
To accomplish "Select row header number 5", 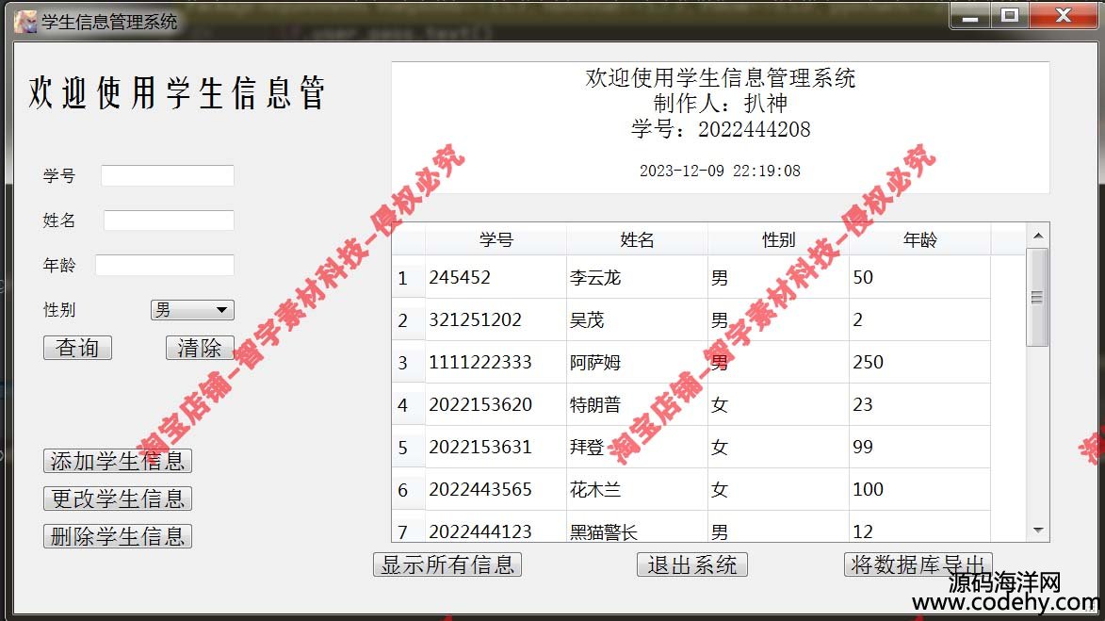I will click(x=409, y=447).
